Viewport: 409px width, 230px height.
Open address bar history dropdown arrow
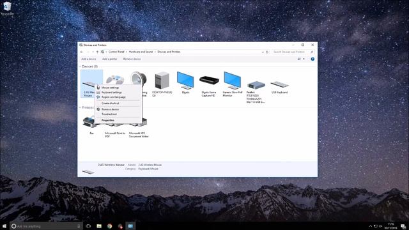pos(263,52)
